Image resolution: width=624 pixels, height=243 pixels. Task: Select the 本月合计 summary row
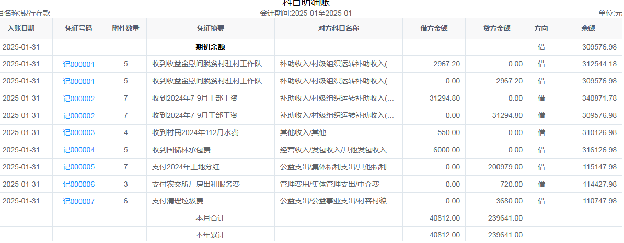pos(210,218)
